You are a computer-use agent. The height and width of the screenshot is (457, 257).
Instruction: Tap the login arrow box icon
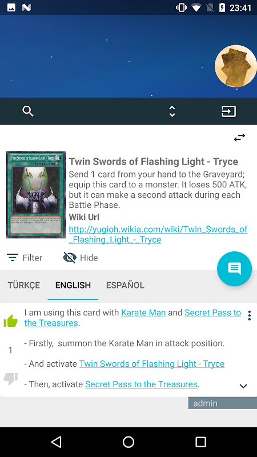click(x=229, y=111)
